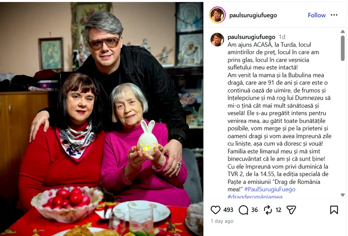This screenshot has height=236, width=348.
Task: Open the paulsurugiufuego username in the header
Action: click(253, 15)
